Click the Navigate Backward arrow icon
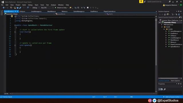 (x=4, y=8)
